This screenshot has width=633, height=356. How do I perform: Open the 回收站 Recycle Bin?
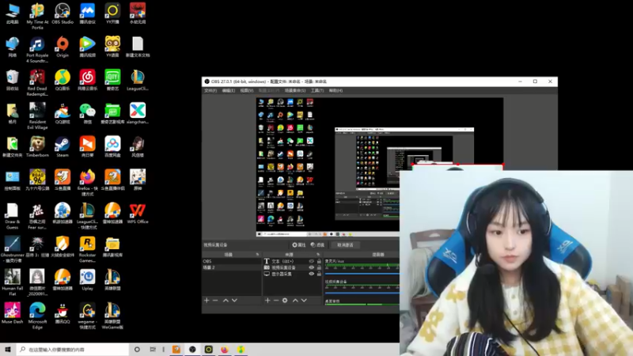click(x=12, y=80)
